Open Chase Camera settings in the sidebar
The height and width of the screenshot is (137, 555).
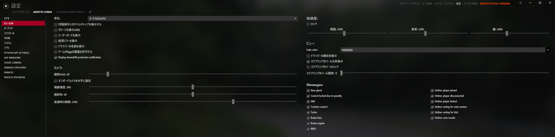tap(13, 63)
